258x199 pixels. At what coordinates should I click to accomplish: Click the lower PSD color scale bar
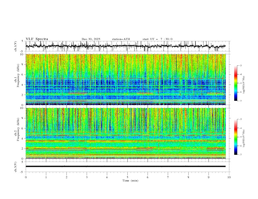pos(236,137)
